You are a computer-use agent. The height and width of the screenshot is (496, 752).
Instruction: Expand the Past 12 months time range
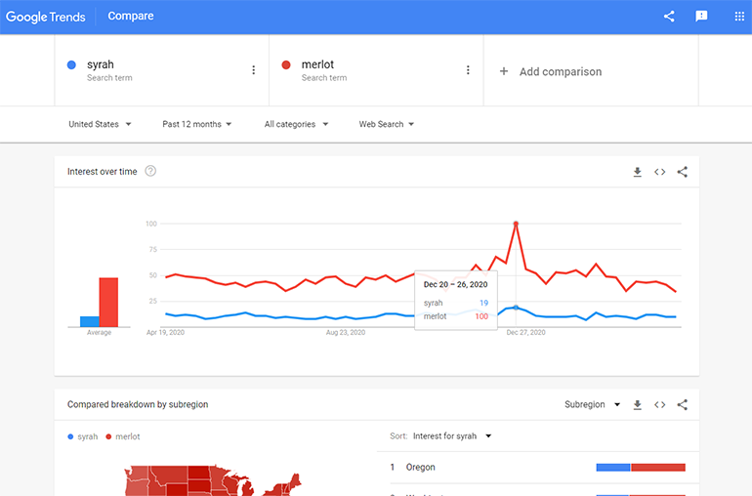pos(197,124)
